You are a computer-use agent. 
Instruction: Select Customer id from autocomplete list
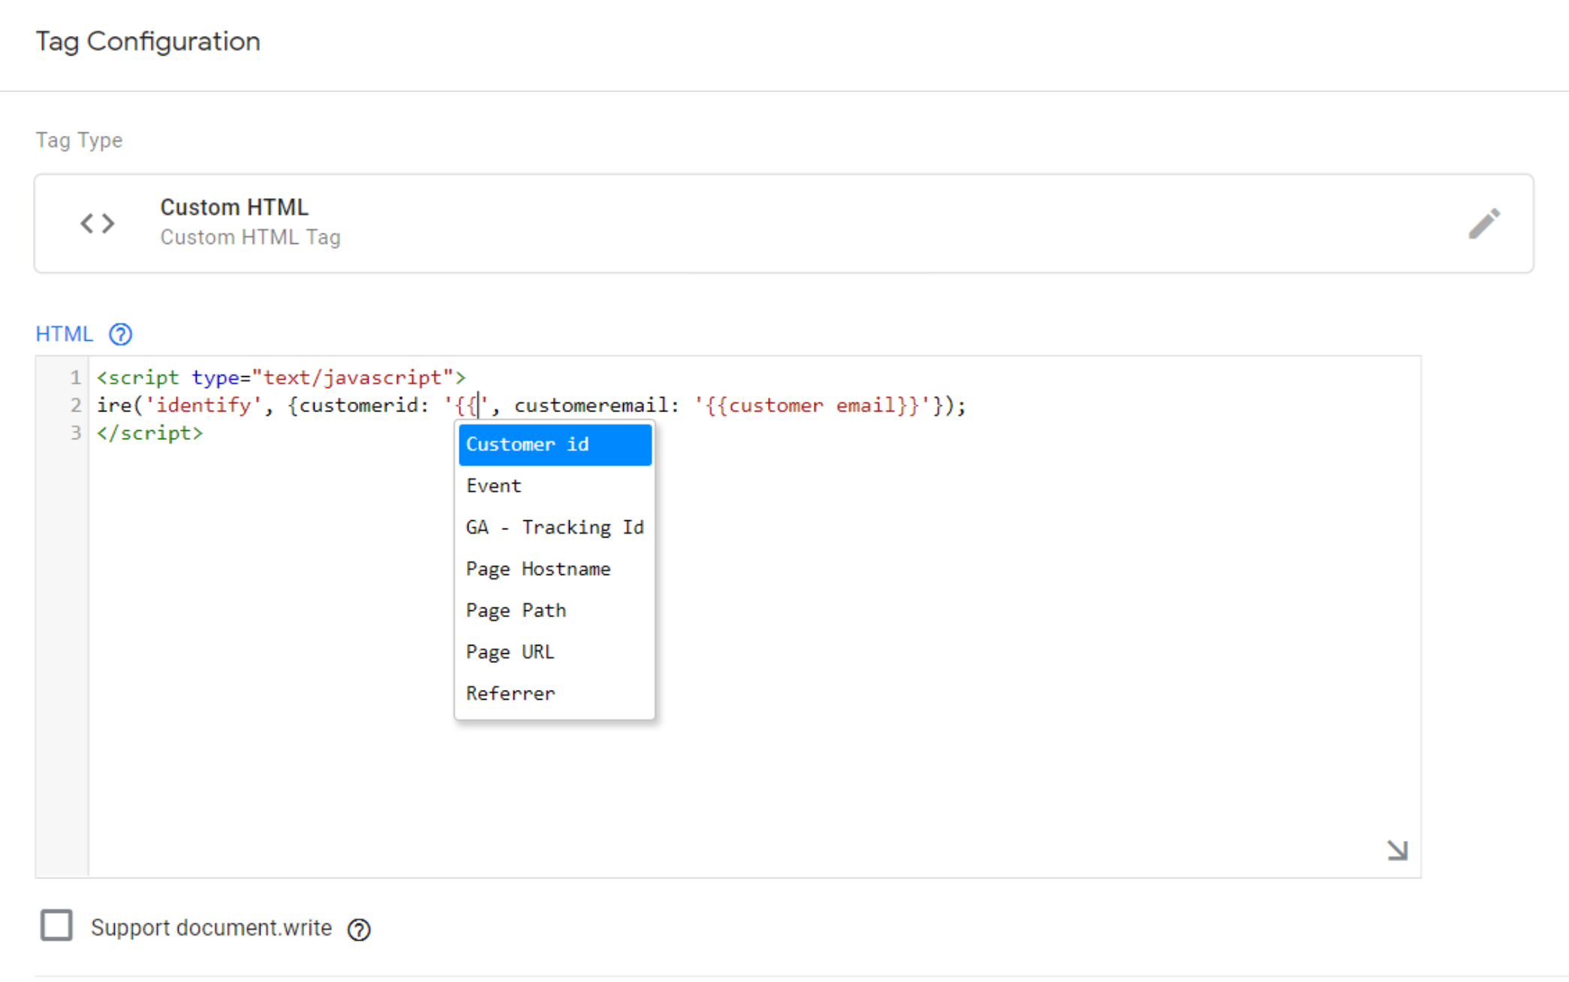[555, 444]
